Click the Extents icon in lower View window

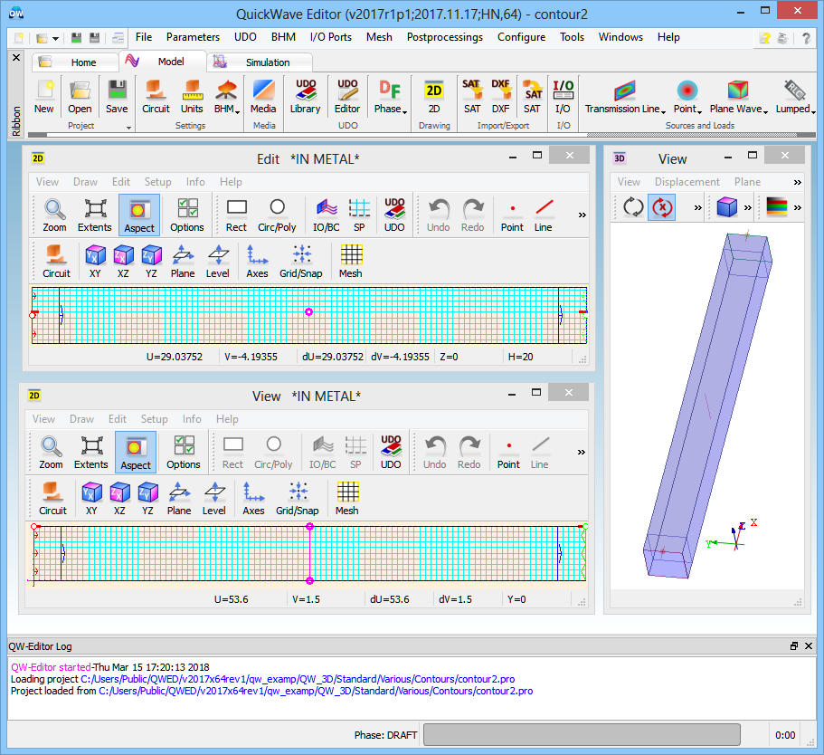point(91,453)
